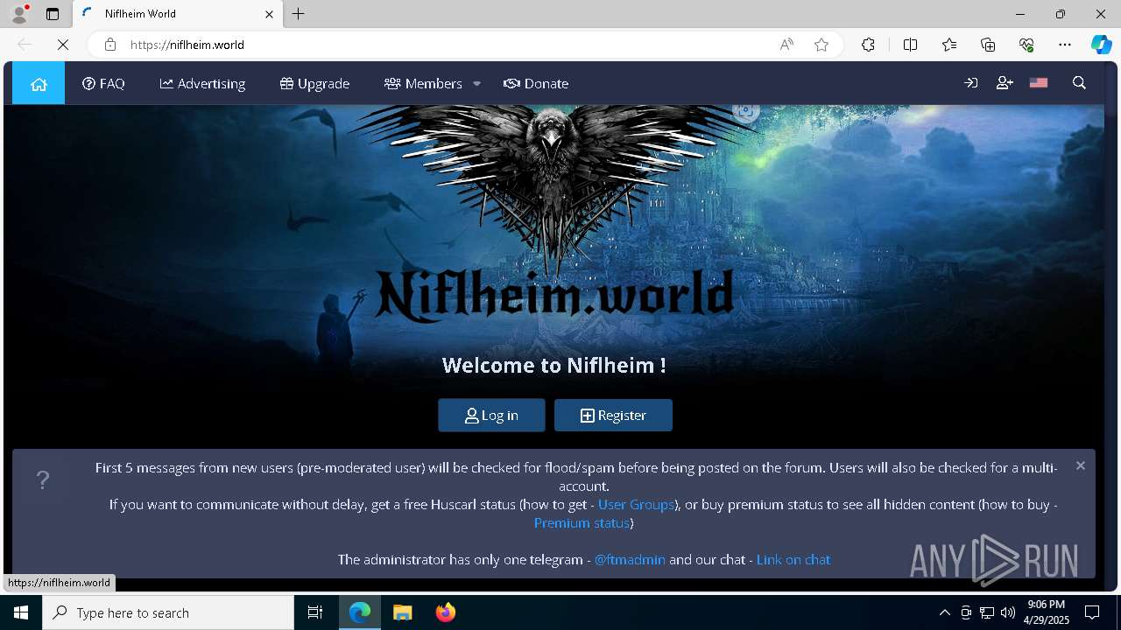This screenshot has width=1121, height=630.
Task: Select the Niflheim World tab
Action: [177, 14]
